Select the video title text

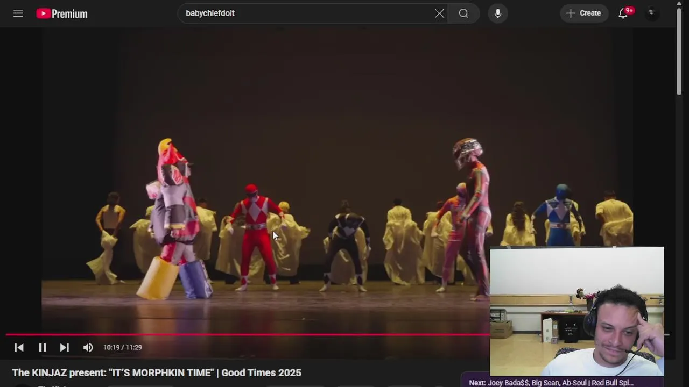click(x=157, y=372)
